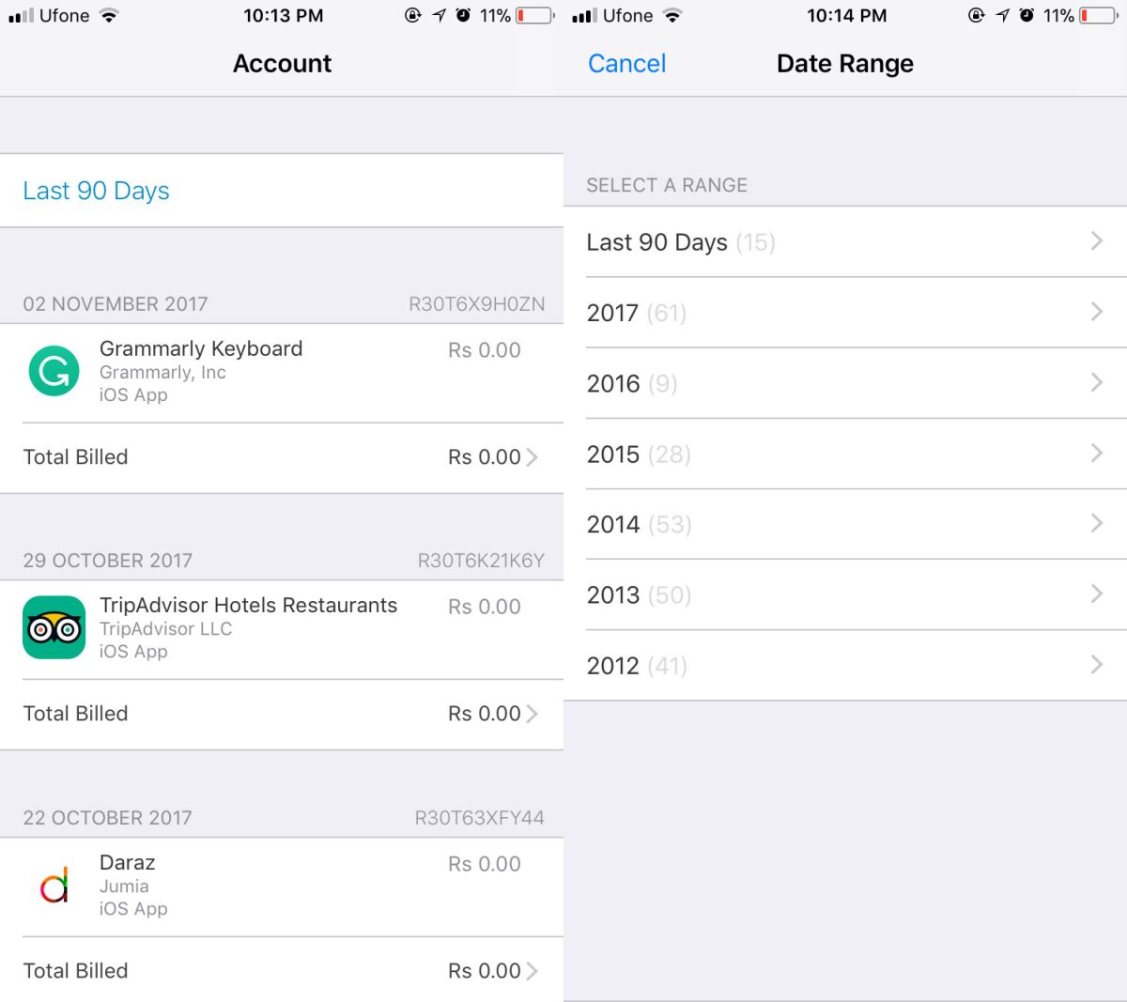Viewport: 1127px width, 1002px height.
Task: Tap Total Billed label under Grammarly Keyboard
Action: tap(75, 457)
